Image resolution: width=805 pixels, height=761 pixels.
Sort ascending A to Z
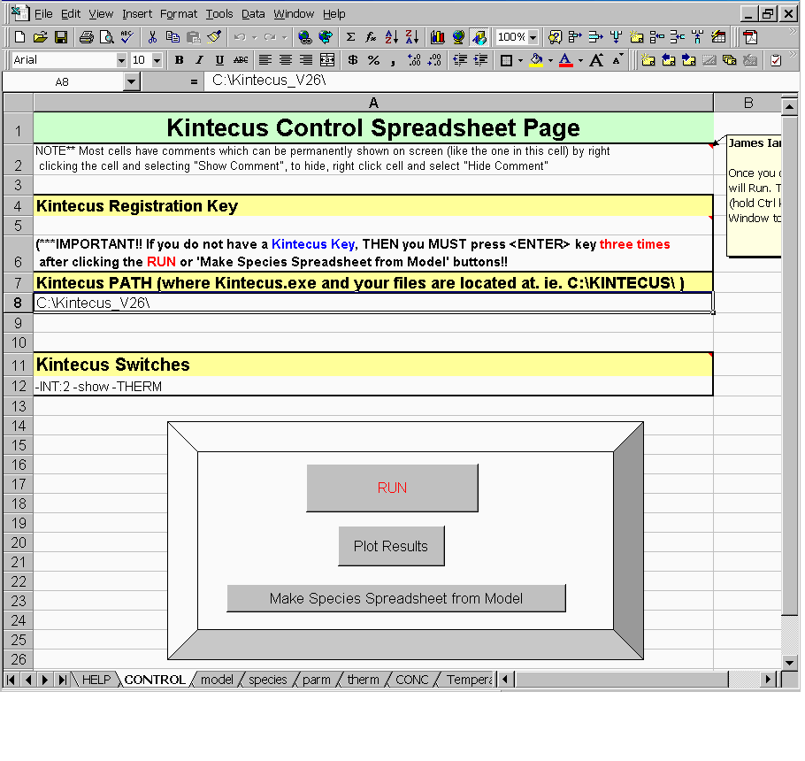tap(391, 37)
